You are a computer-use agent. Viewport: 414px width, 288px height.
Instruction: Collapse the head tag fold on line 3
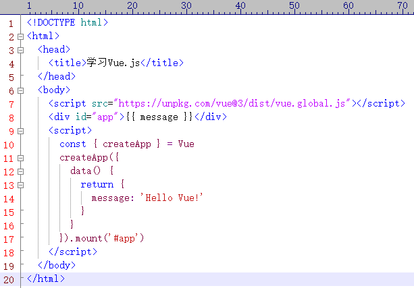(x=20, y=50)
